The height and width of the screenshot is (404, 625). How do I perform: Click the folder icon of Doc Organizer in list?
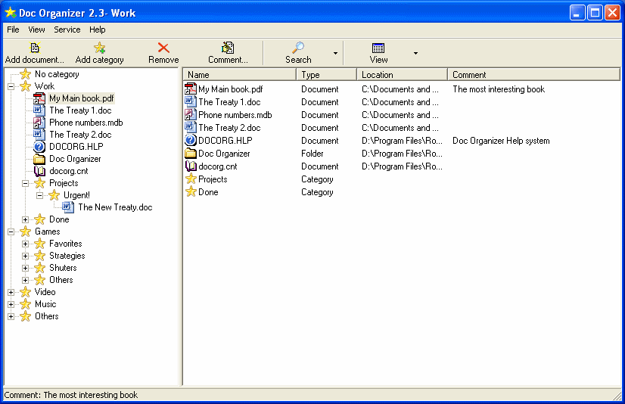pyautogui.click(x=191, y=154)
